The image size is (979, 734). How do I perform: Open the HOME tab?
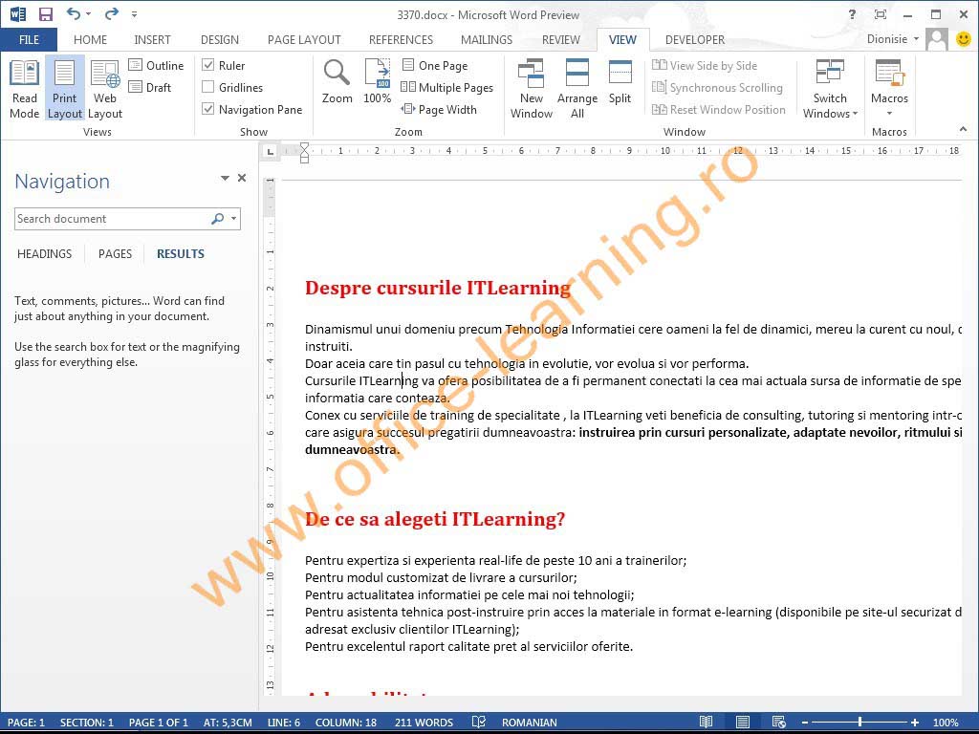point(90,39)
